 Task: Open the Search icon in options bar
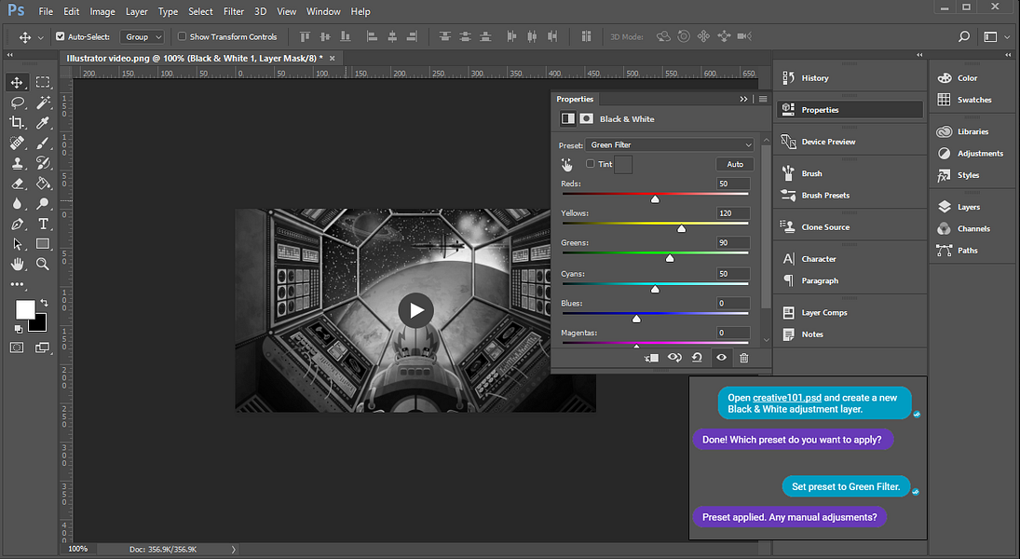(x=964, y=36)
